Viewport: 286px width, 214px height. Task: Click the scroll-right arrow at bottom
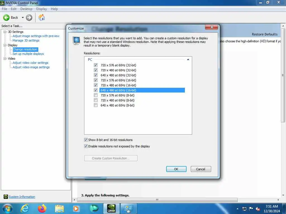[278, 200]
